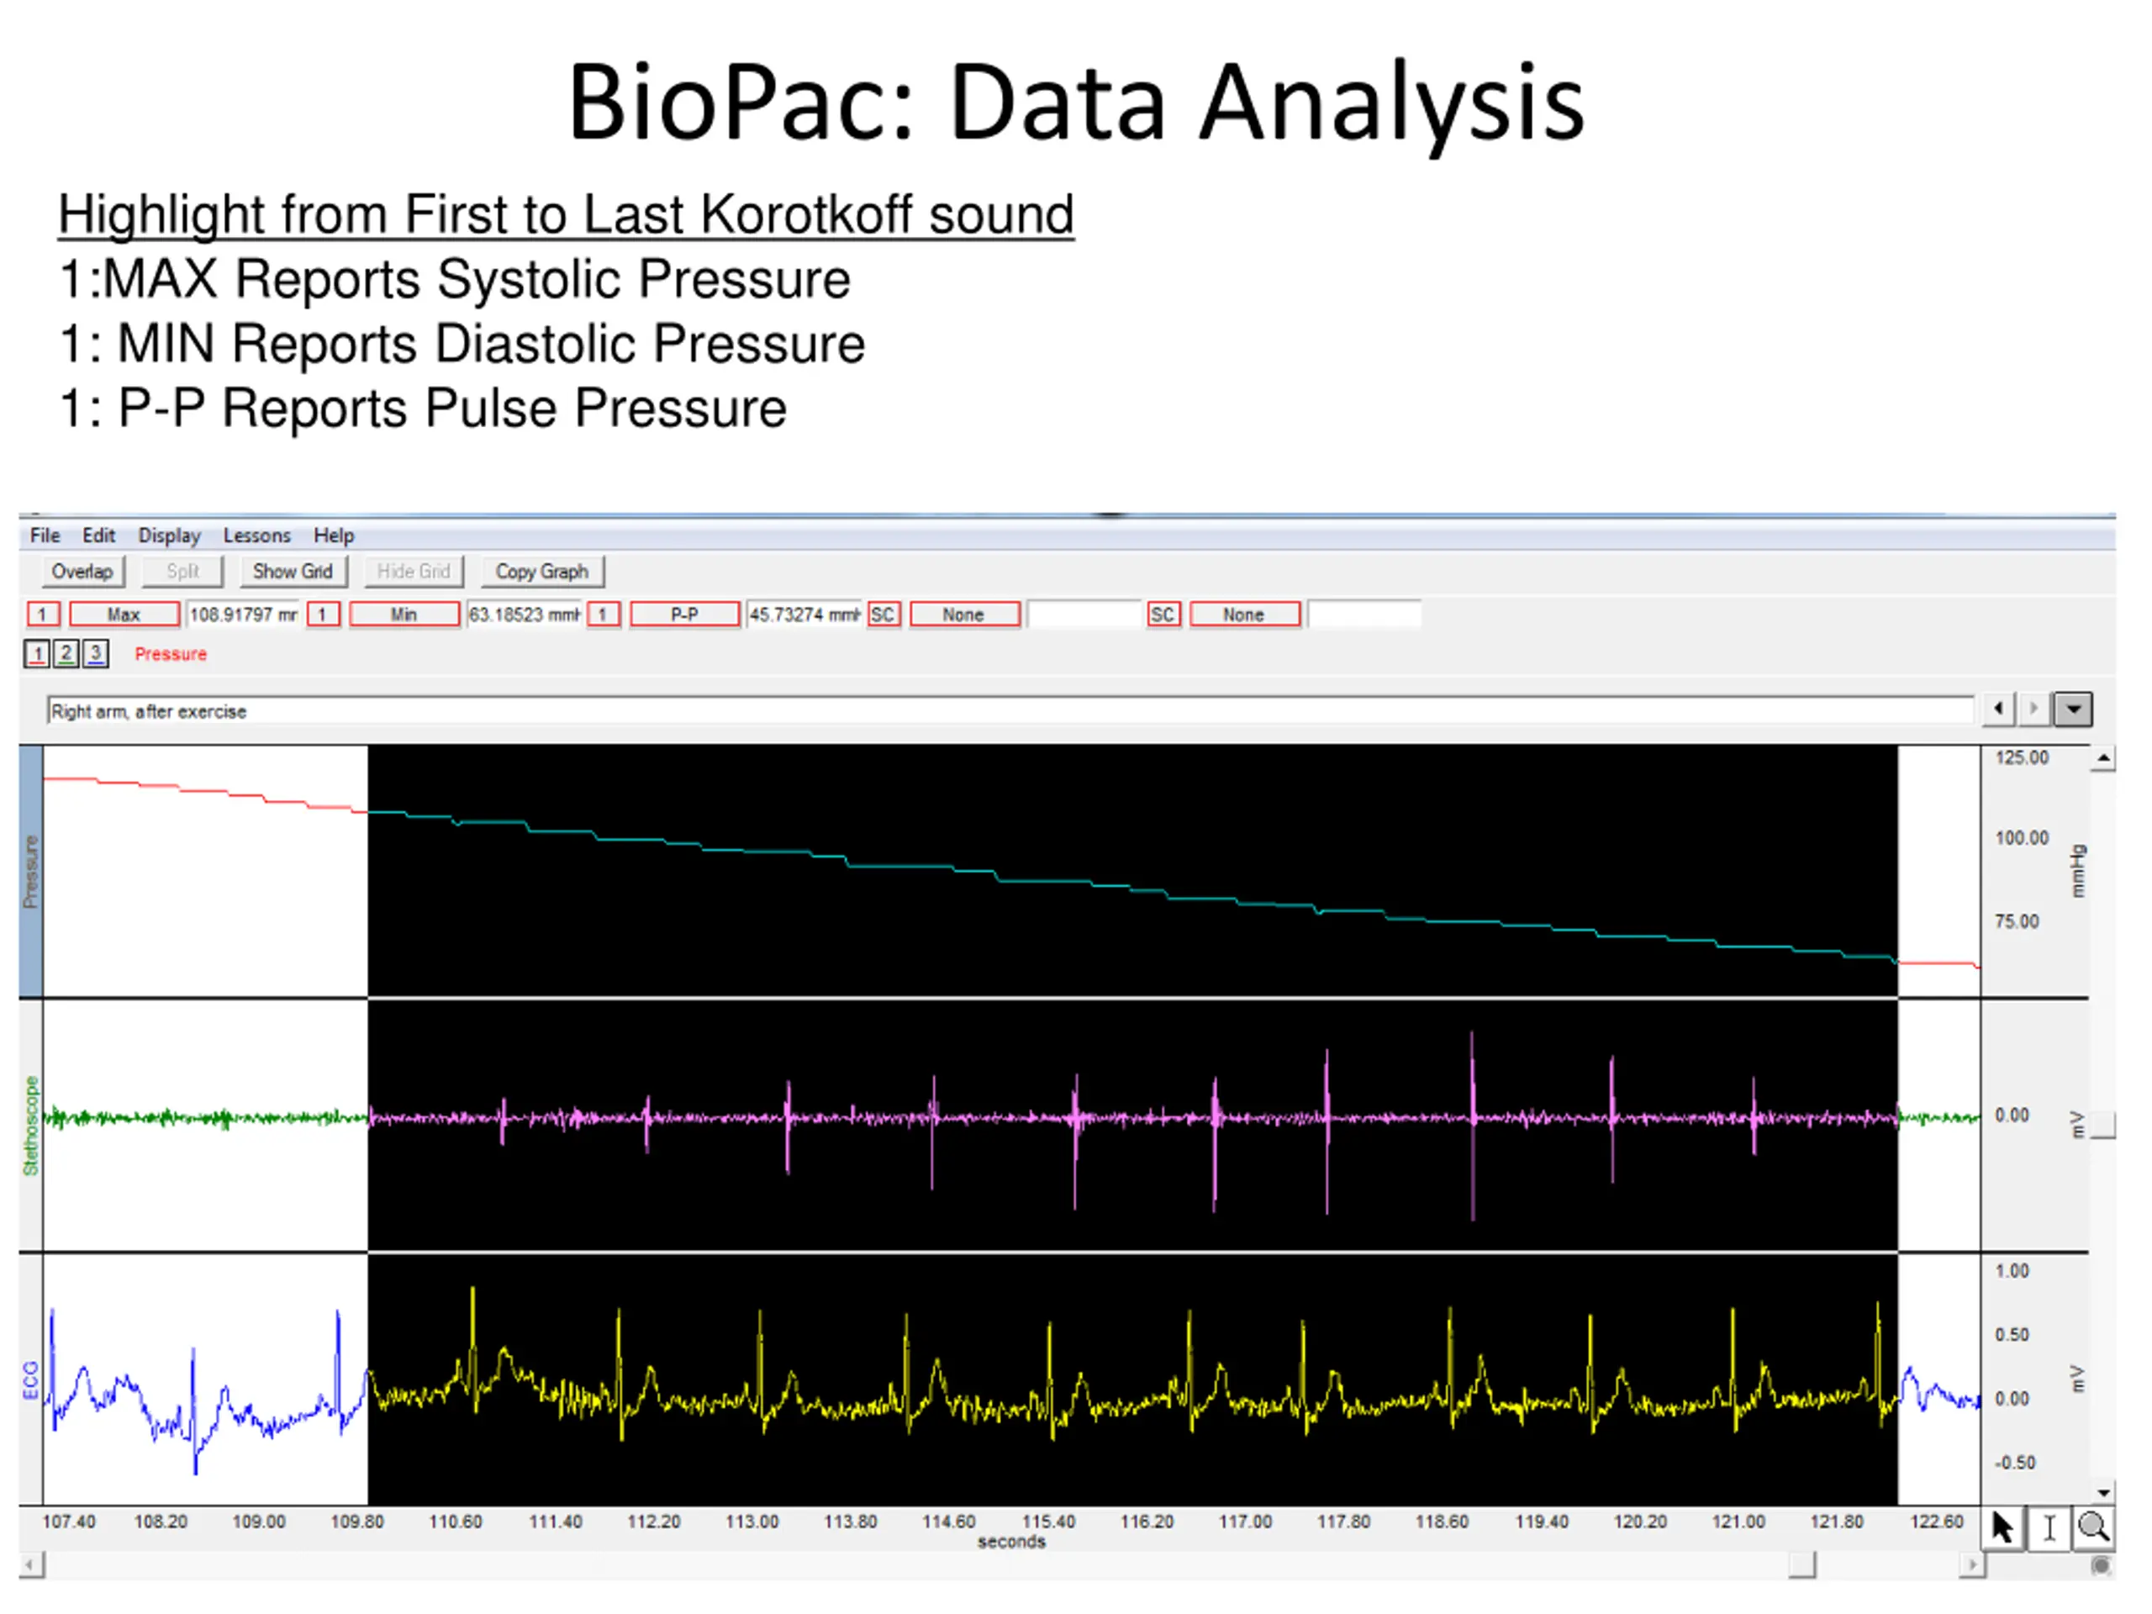Open the Display menu

point(169,535)
